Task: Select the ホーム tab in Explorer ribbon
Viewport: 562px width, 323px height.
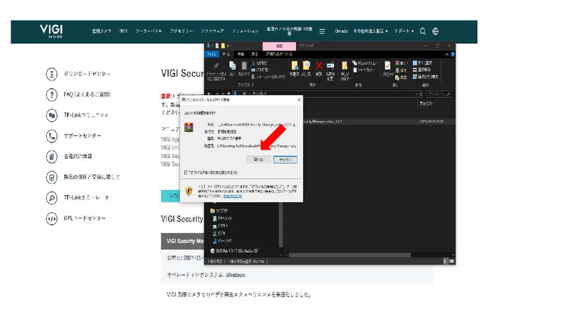Action: point(226,54)
